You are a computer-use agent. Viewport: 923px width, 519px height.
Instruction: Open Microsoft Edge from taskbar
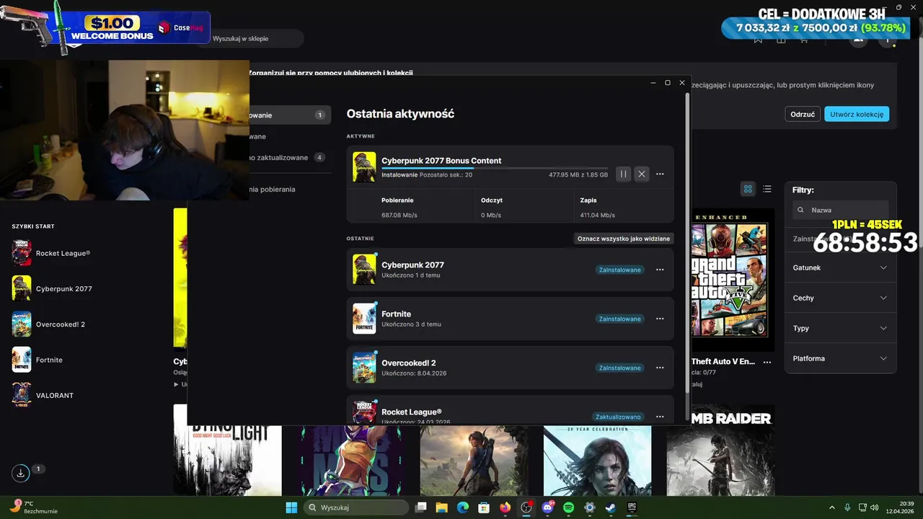point(463,507)
